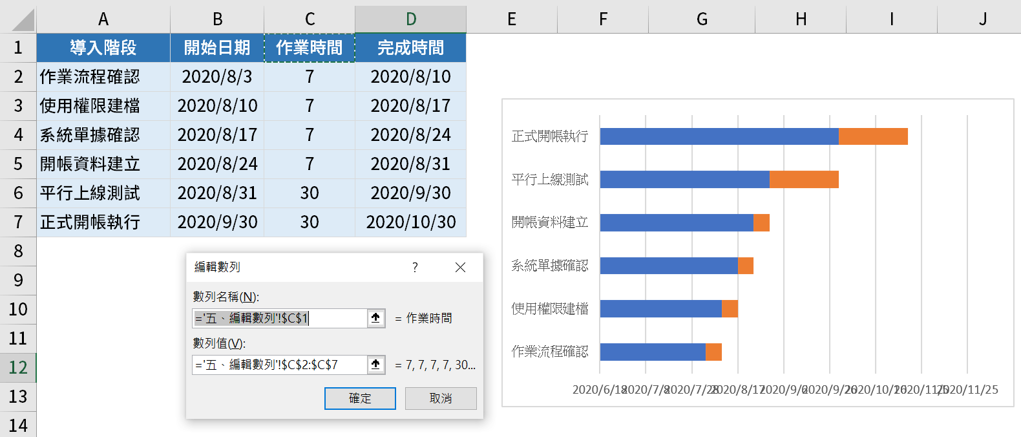The image size is (1021, 437).
Task: Collapse the series name range selector
Action: click(x=376, y=318)
